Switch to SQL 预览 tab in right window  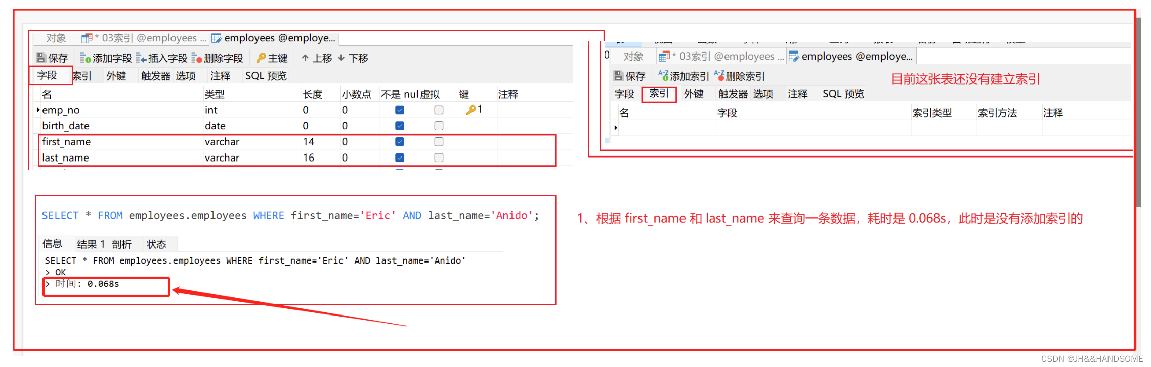[843, 94]
